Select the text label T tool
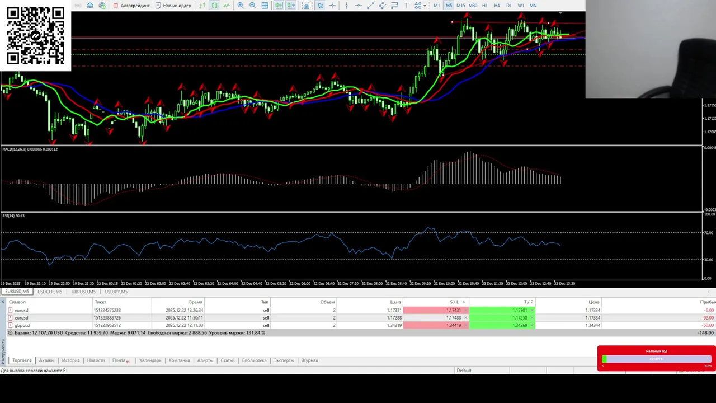716x403 pixels. point(406,5)
